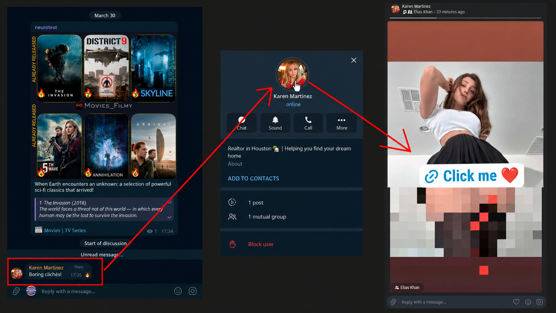Click the attach file paperclip in chat
This screenshot has width=556, height=313.
tap(16, 291)
